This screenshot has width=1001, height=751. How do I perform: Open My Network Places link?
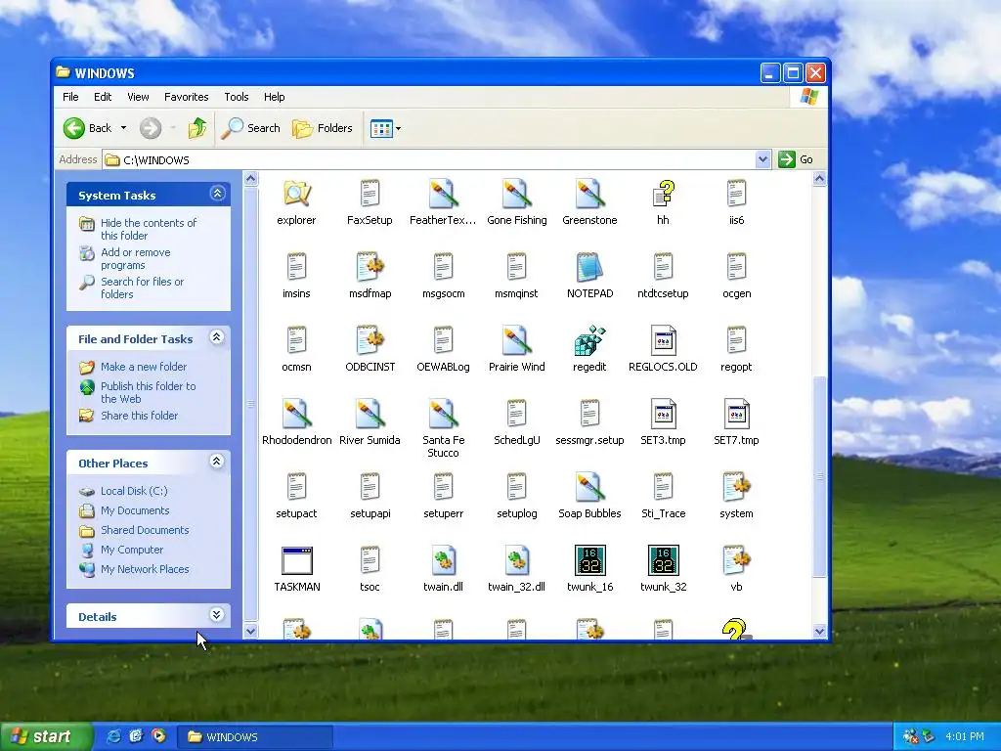145,570
